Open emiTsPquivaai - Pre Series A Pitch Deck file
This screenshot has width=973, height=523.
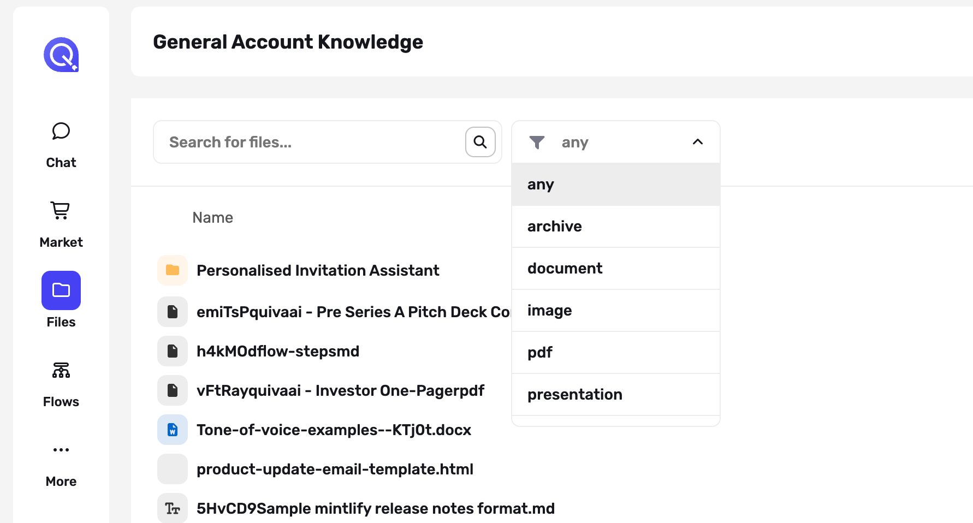point(353,312)
